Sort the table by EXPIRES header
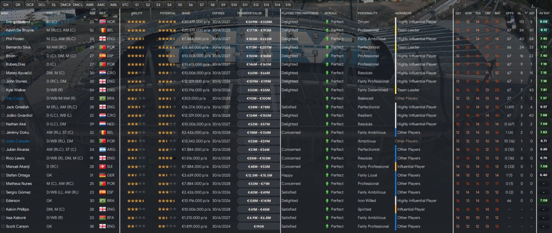552x233 pixels. click(x=218, y=13)
